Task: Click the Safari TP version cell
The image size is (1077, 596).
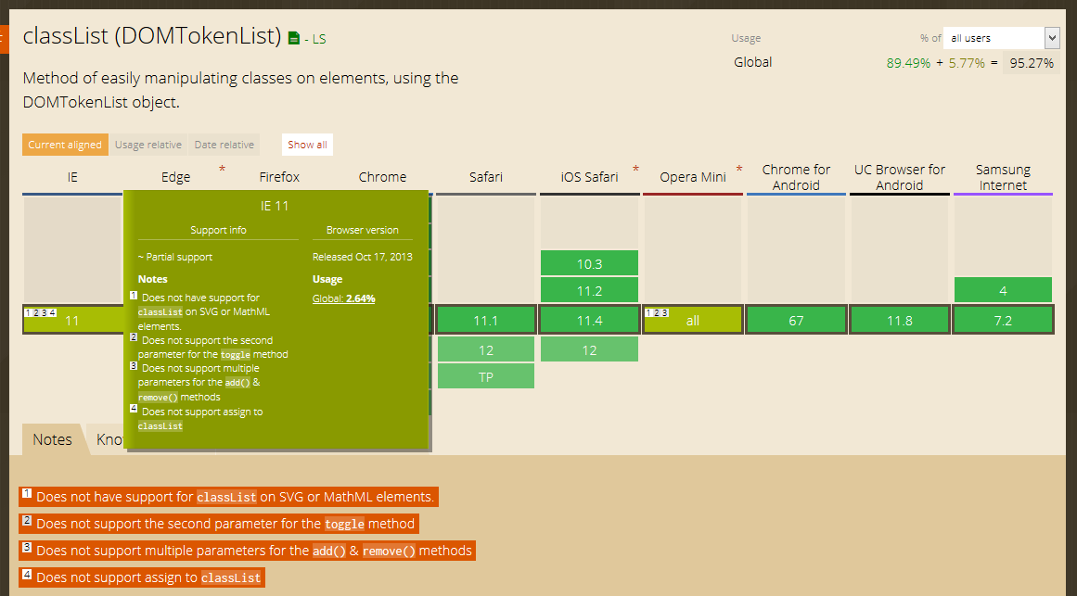Action: 486,377
